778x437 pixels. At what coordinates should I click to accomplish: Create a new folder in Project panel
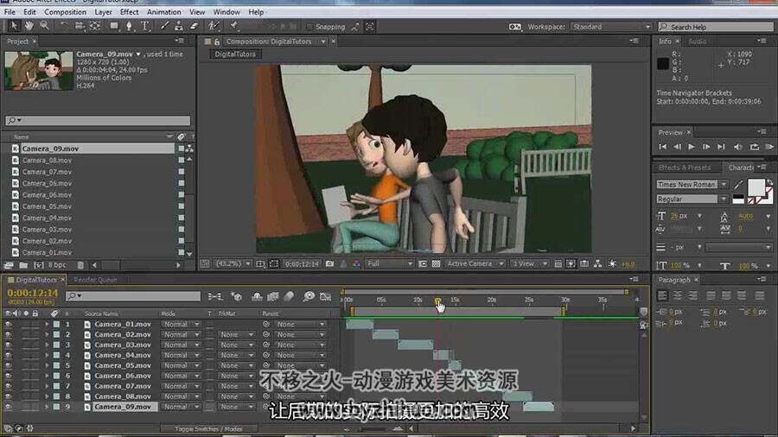click(23, 265)
